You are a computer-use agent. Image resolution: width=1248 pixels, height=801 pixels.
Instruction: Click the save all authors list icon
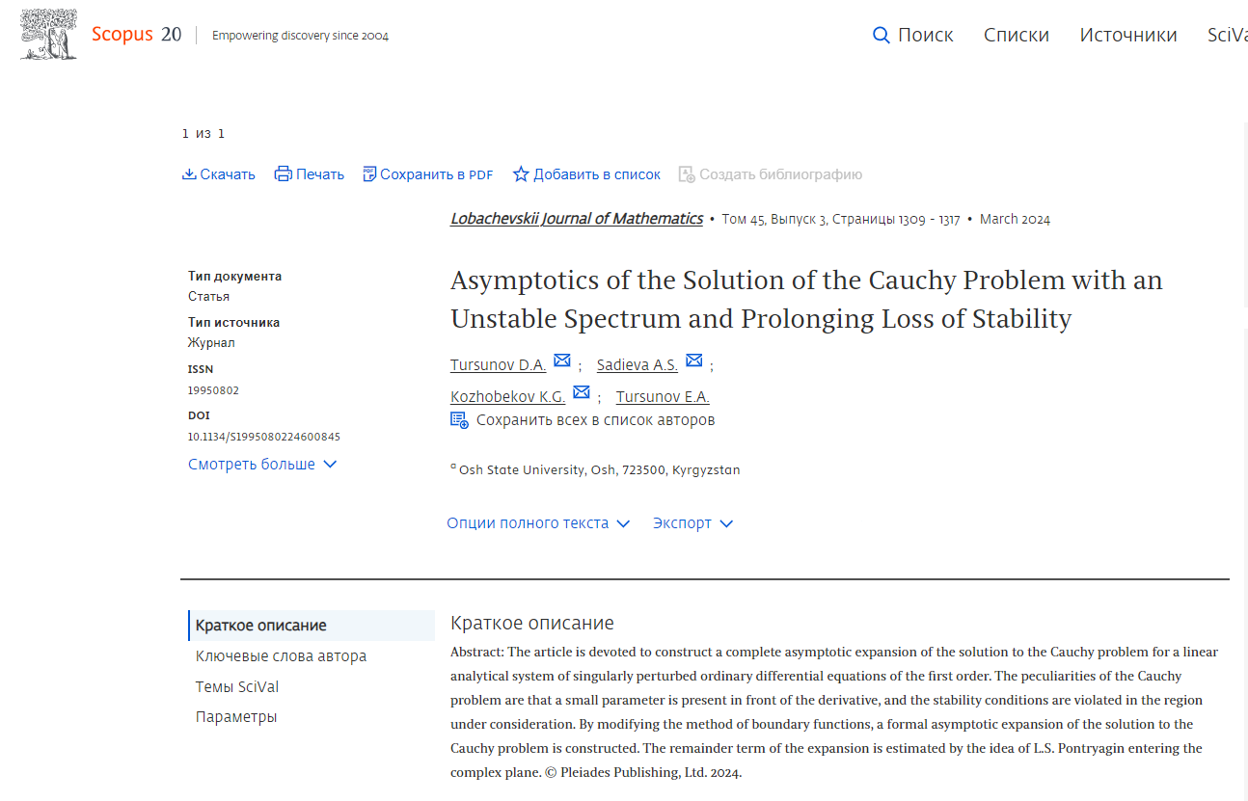pyautogui.click(x=459, y=420)
